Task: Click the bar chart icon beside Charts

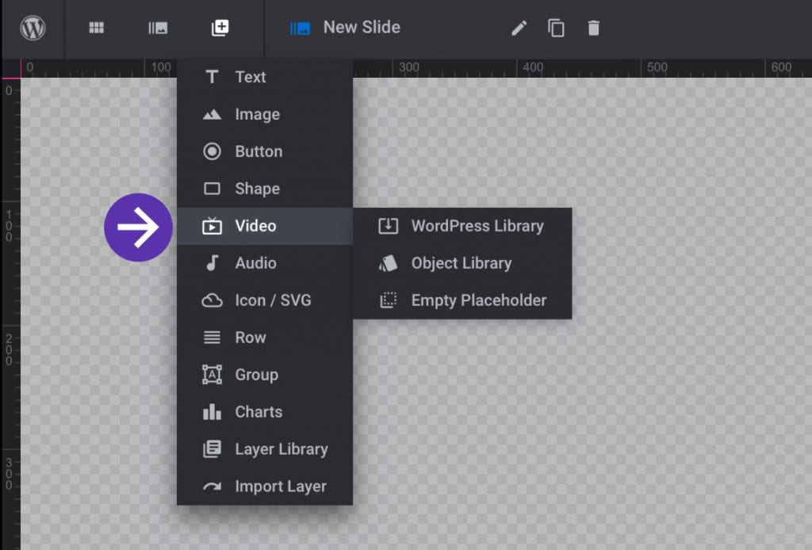Action: coord(211,411)
